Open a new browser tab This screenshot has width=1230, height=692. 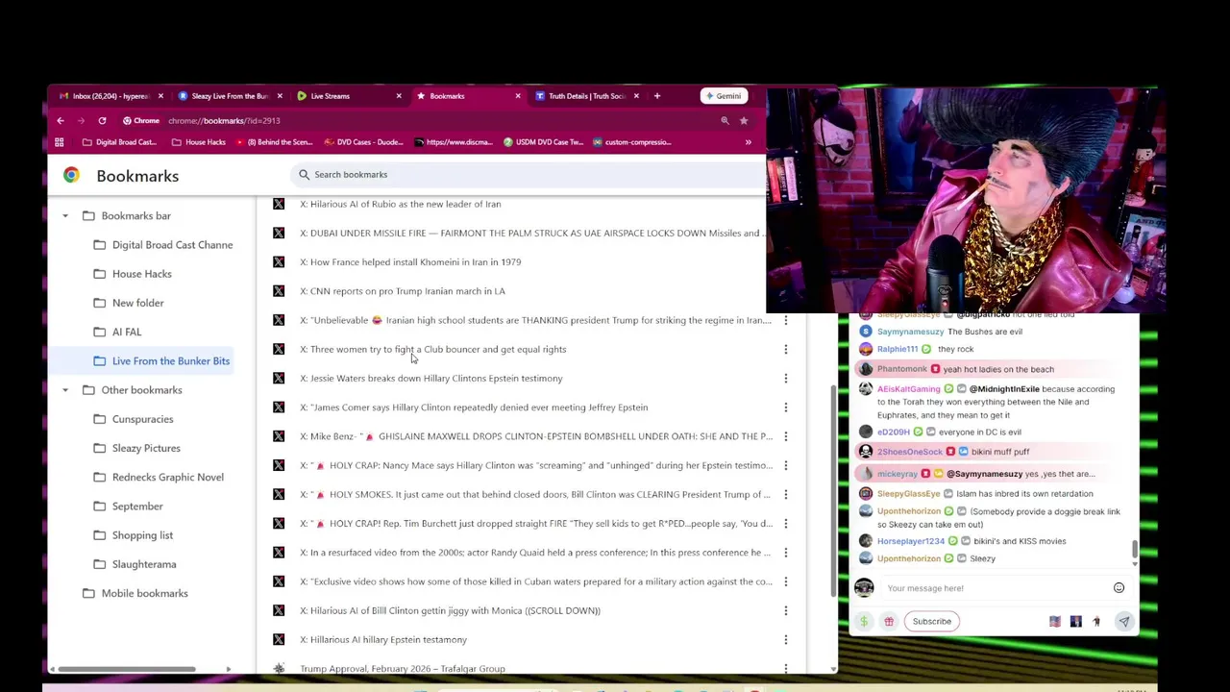point(657,96)
